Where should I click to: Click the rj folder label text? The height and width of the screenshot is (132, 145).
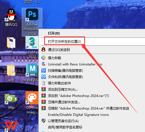tap(11, 52)
